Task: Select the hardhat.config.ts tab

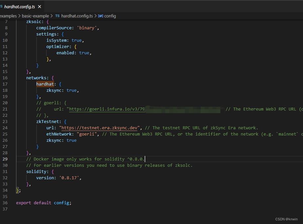Action: 19,7
